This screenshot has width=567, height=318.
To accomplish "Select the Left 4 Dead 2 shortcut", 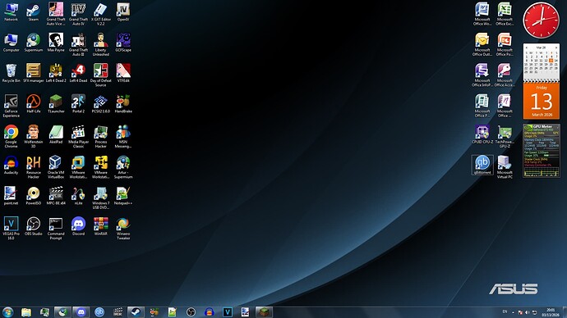I will (56, 73).
